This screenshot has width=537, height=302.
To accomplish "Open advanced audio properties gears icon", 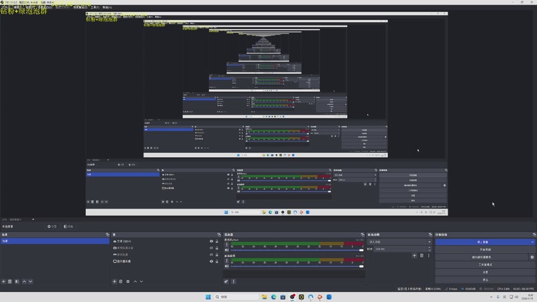I will pyautogui.click(x=226, y=281).
